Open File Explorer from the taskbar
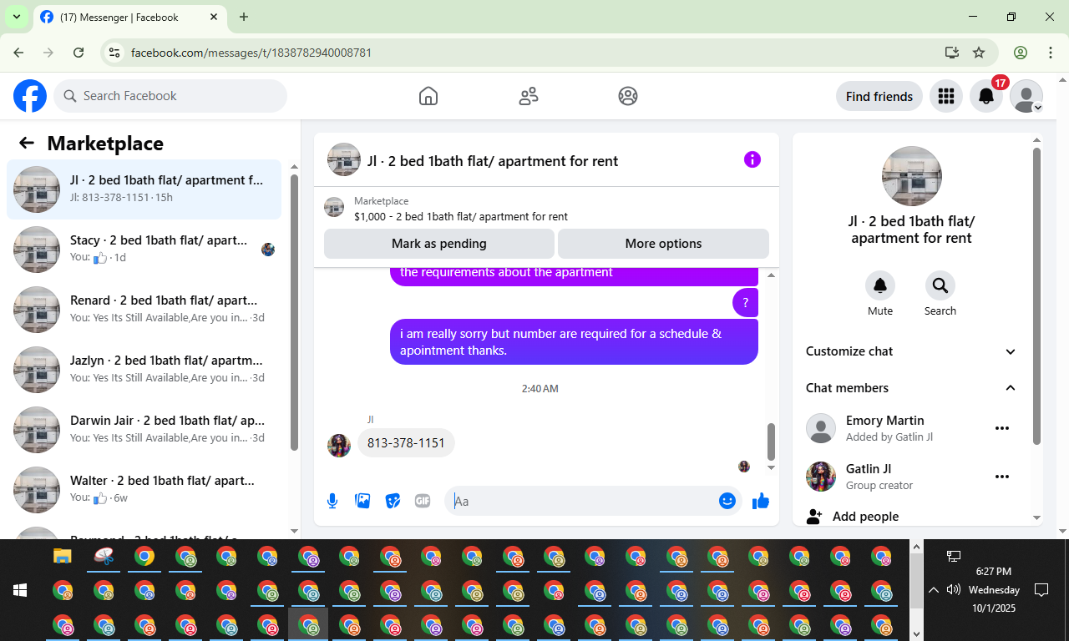Image resolution: width=1069 pixels, height=641 pixels. (x=63, y=556)
